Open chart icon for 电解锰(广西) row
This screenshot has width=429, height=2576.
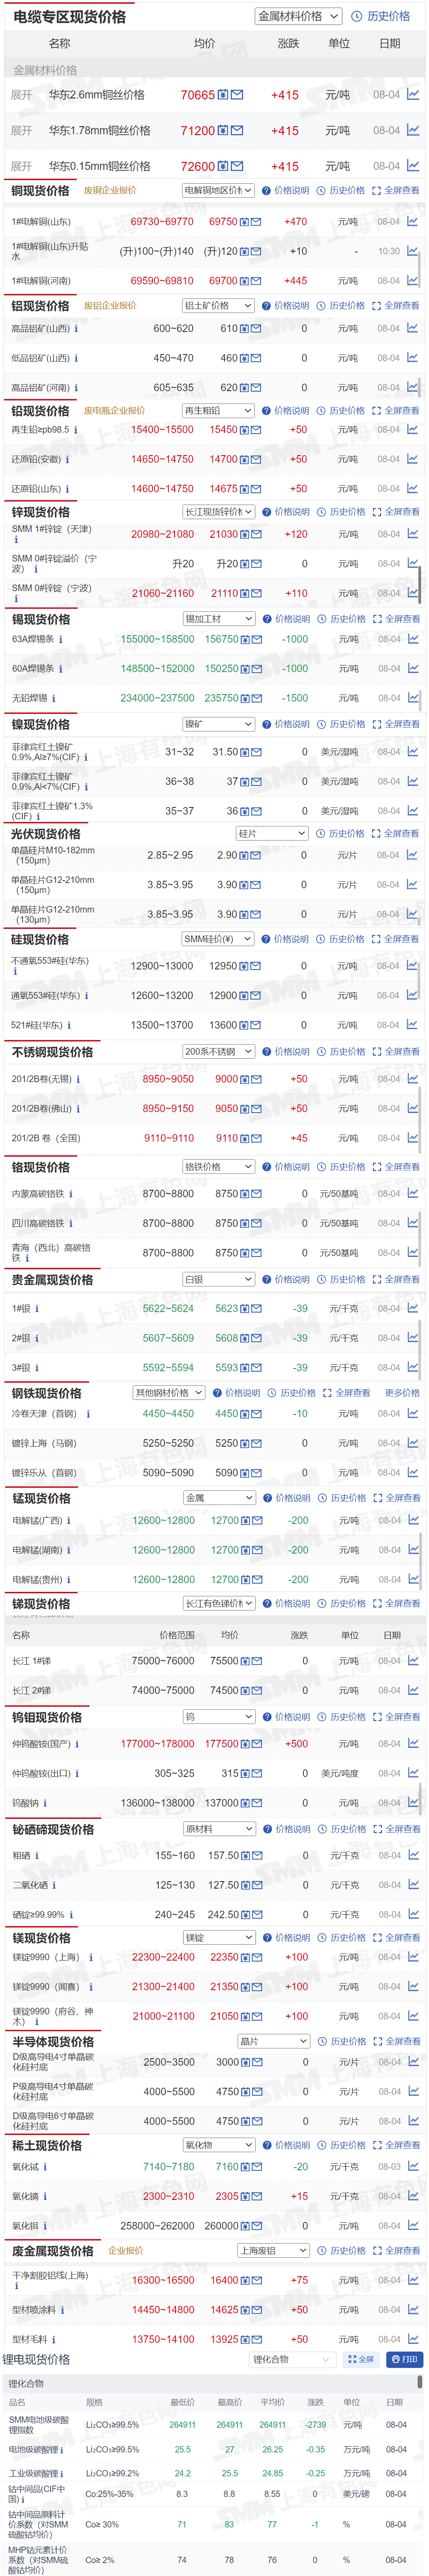click(x=413, y=1520)
